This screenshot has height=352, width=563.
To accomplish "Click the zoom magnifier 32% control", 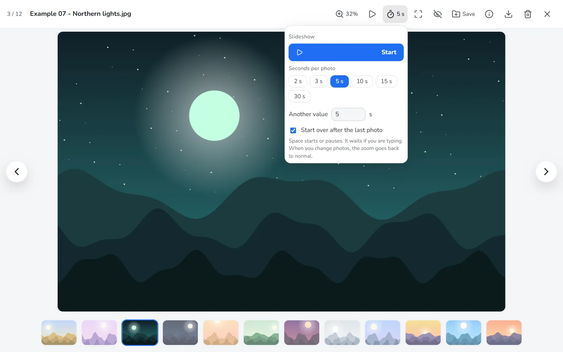I will click(347, 14).
